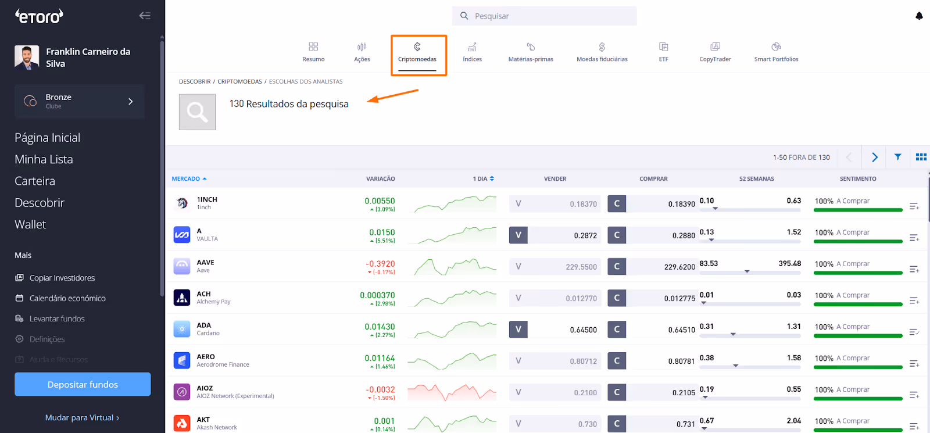
Task: Click the sentiment bar for 1INCH
Action: [858, 210]
